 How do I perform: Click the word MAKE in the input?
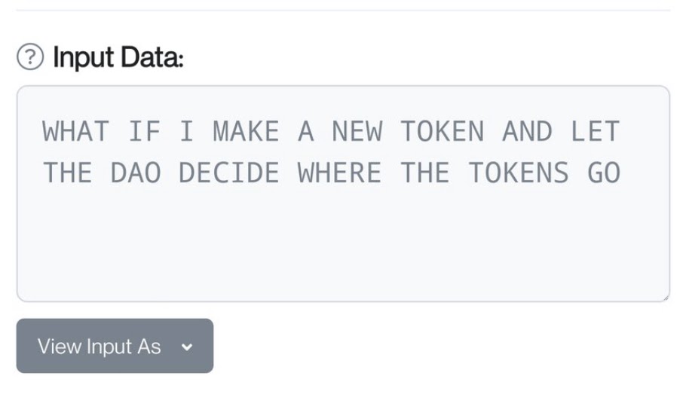[246, 132]
